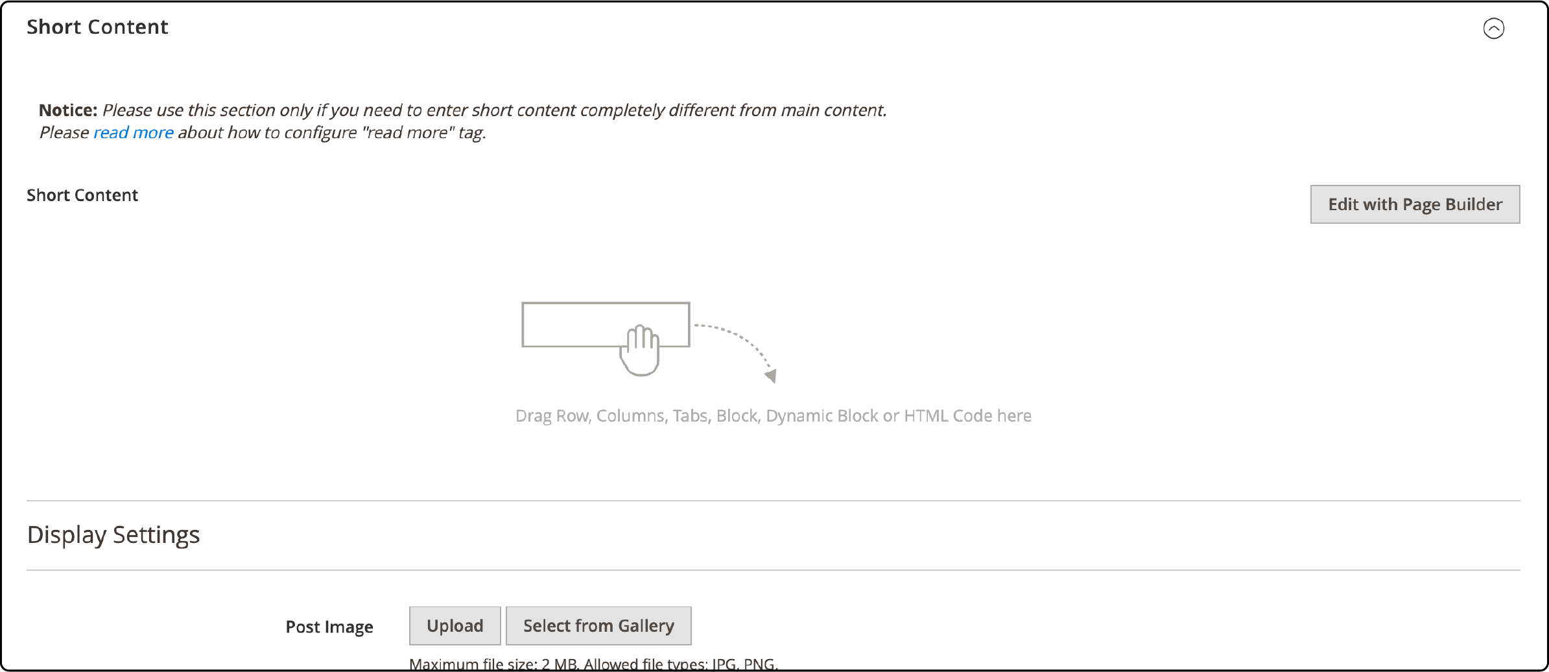
Task: Click the arrowhead tip of dotted arrow
Action: [x=771, y=376]
